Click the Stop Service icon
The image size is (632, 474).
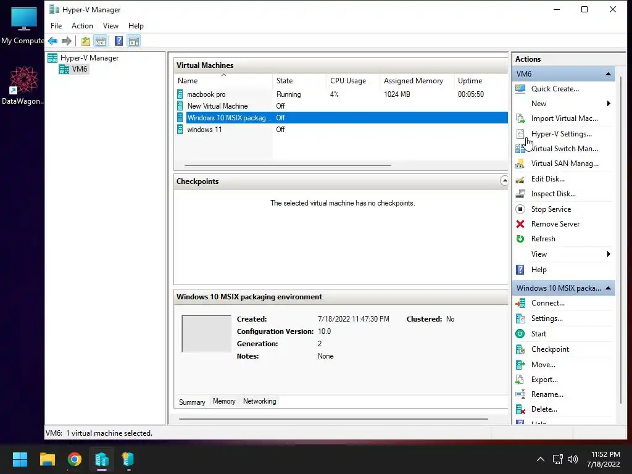coord(520,209)
